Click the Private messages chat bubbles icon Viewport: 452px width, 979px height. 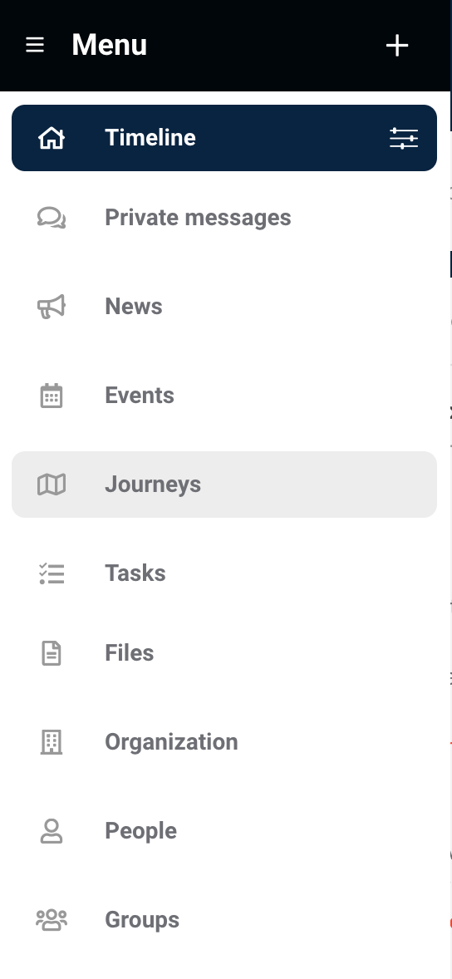pos(52,218)
